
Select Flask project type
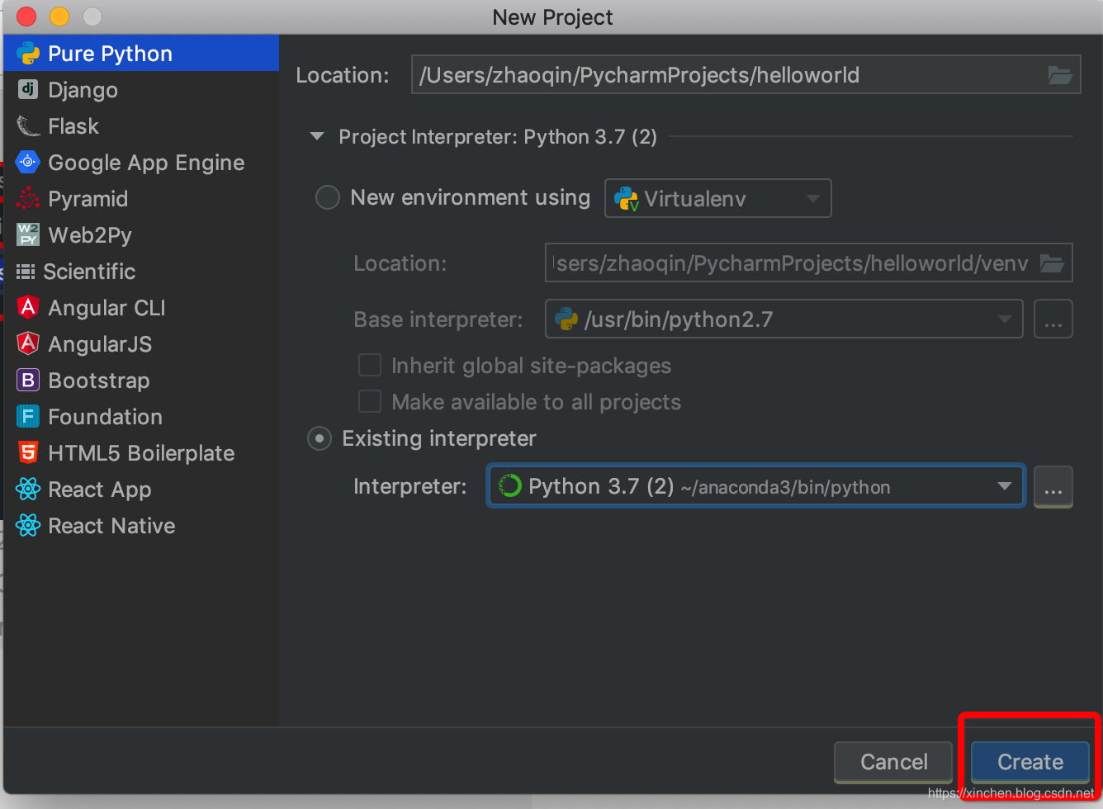(141, 125)
